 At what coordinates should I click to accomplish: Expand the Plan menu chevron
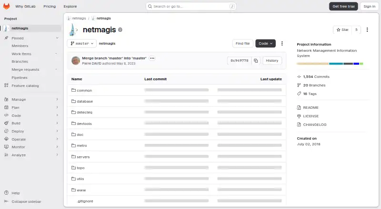click(57, 107)
